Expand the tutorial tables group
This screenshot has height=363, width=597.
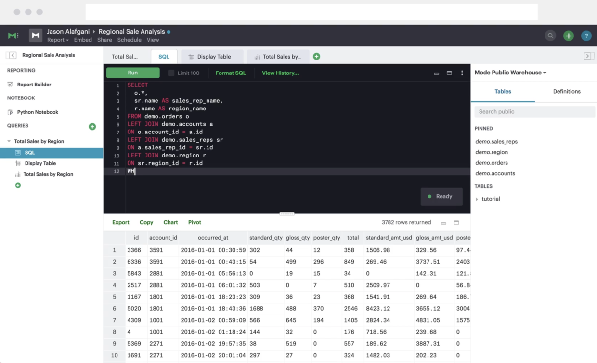477,199
